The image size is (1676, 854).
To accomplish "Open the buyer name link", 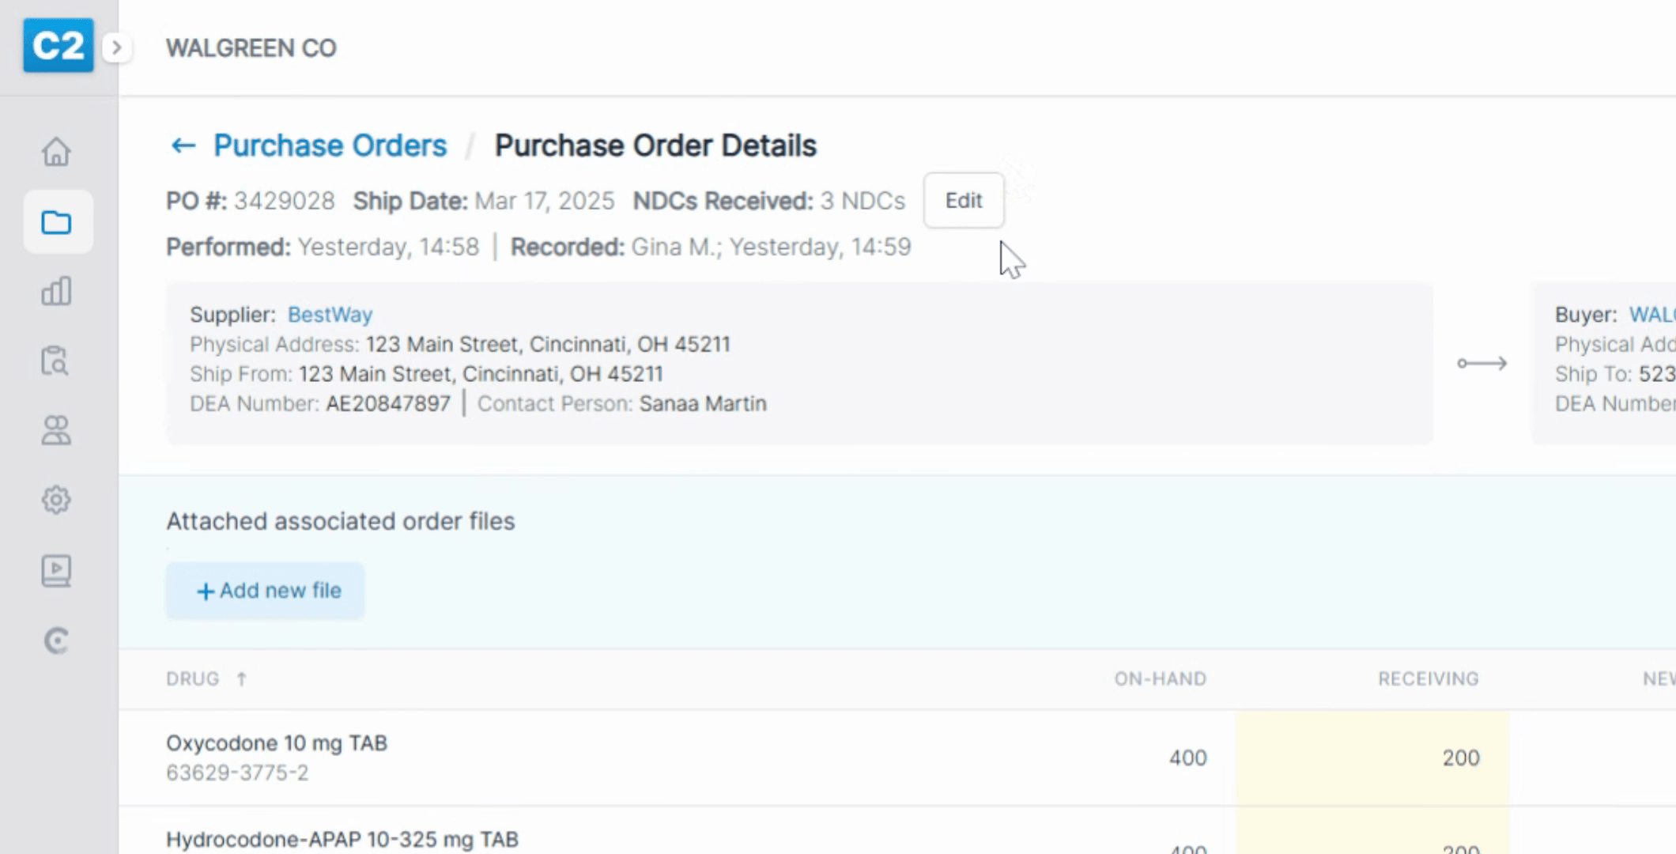I will point(1651,315).
